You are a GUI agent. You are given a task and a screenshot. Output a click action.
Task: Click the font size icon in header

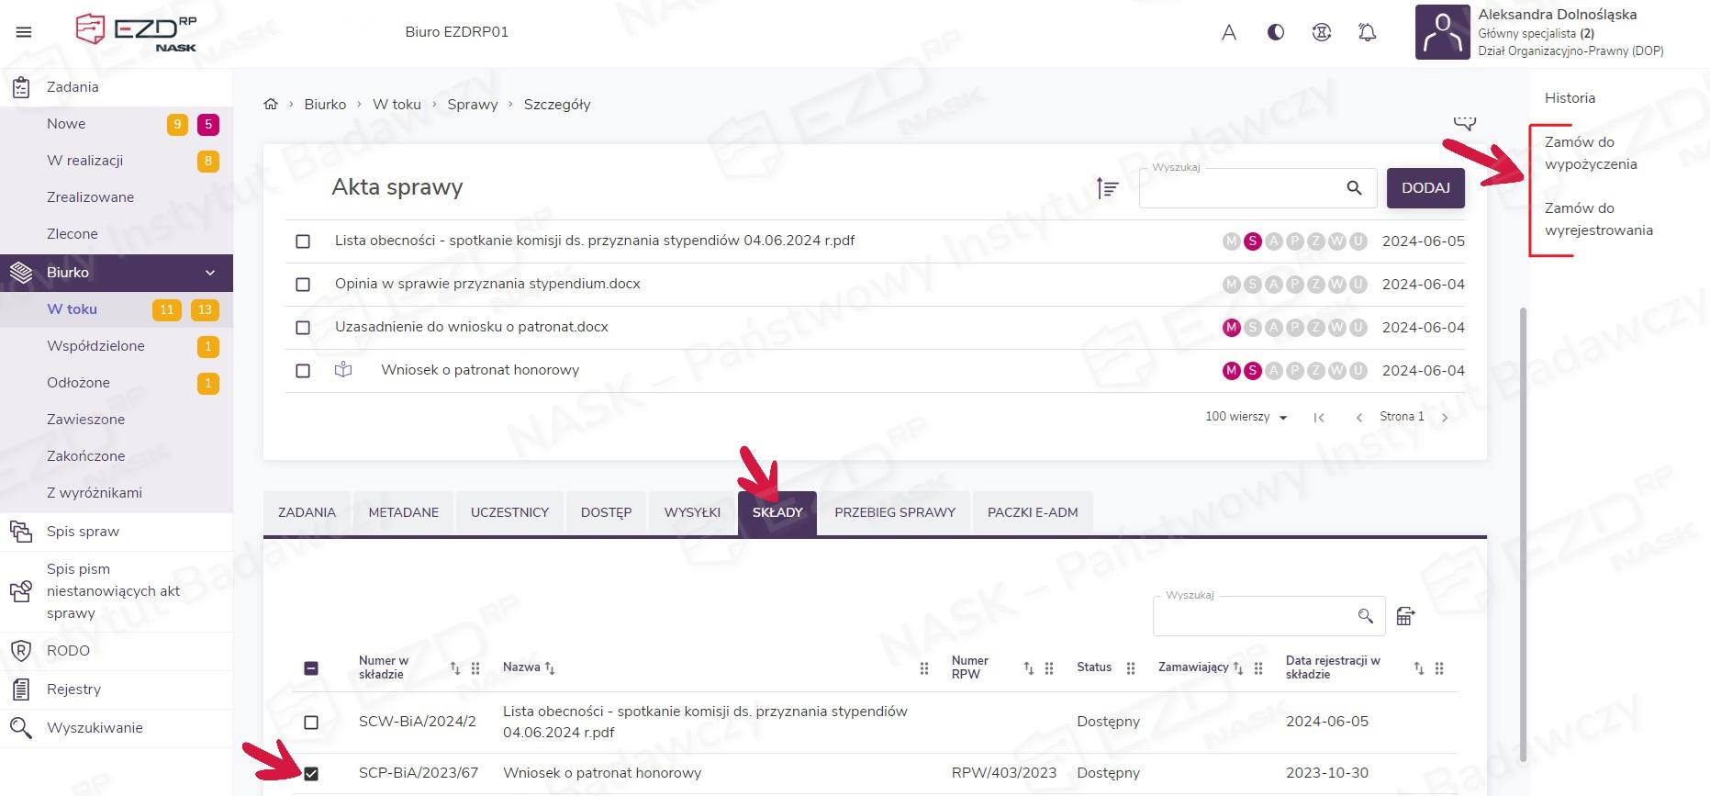pos(1229,33)
